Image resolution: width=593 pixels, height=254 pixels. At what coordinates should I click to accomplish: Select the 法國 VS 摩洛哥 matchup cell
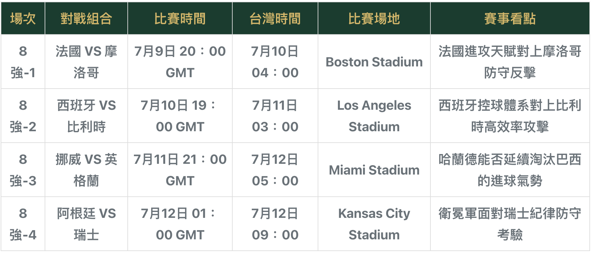(x=86, y=62)
